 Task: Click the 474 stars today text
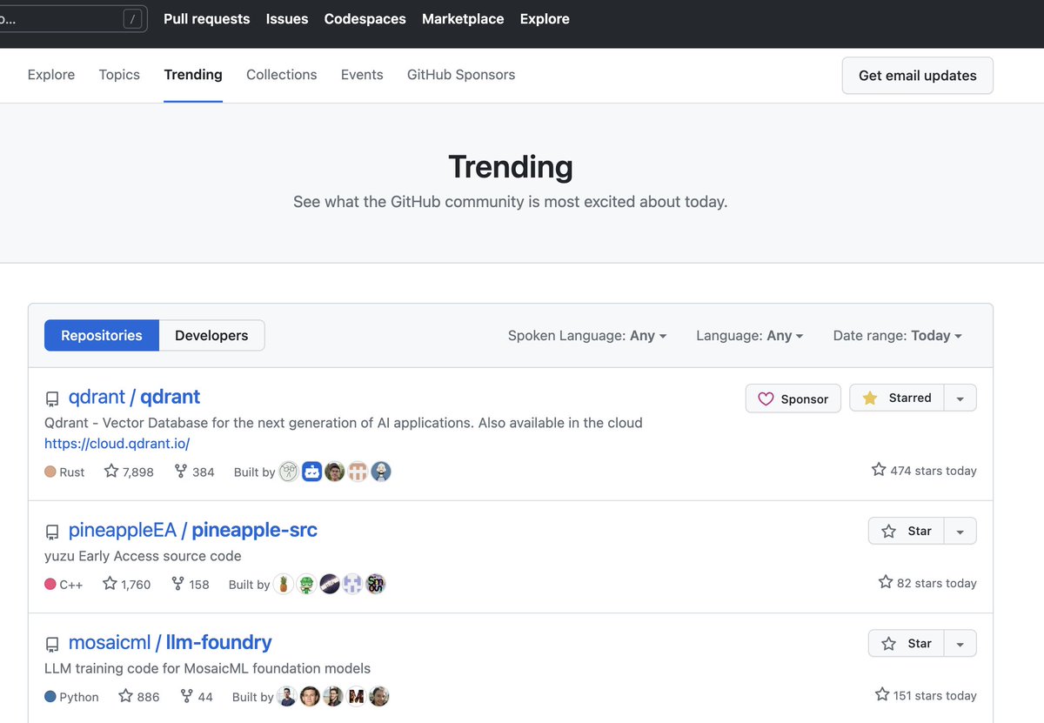pyautogui.click(x=924, y=471)
